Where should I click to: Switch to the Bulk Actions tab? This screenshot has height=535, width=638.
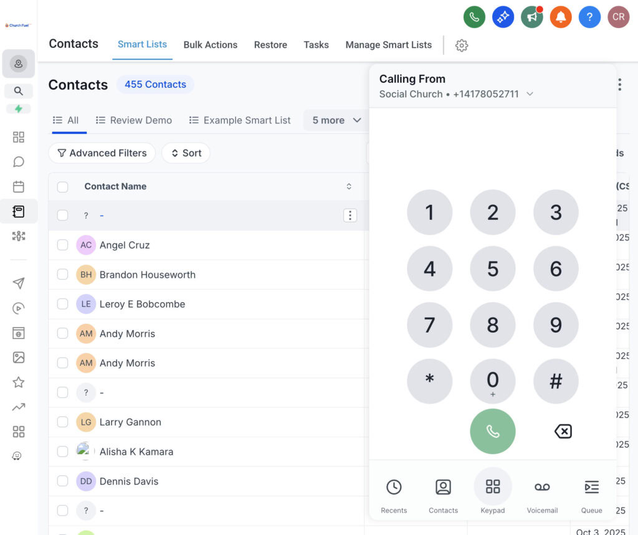[x=210, y=45]
